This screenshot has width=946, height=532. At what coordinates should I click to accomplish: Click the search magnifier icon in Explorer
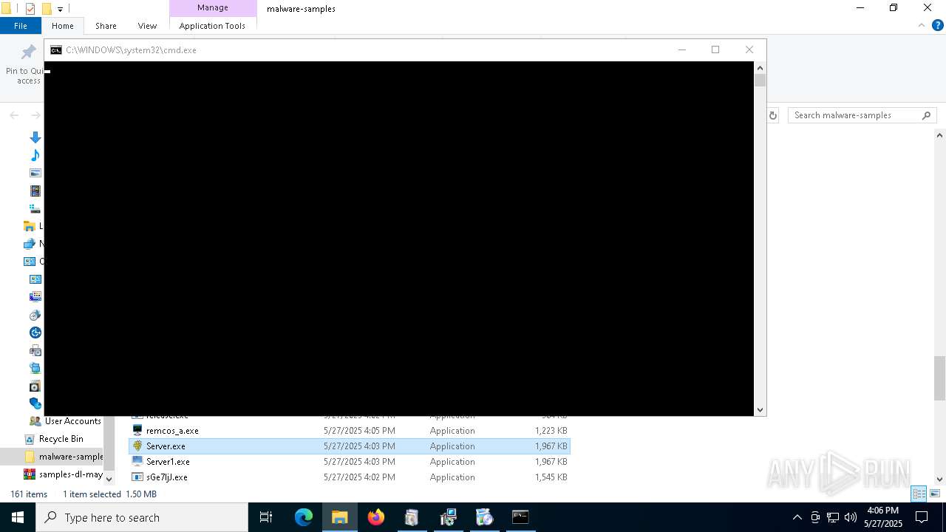point(927,115)
